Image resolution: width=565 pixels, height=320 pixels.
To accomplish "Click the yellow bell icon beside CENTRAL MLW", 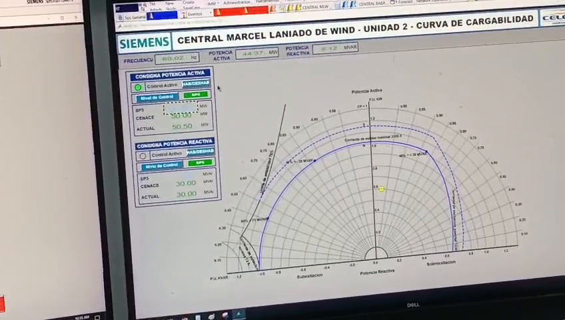I will (298, 7).
